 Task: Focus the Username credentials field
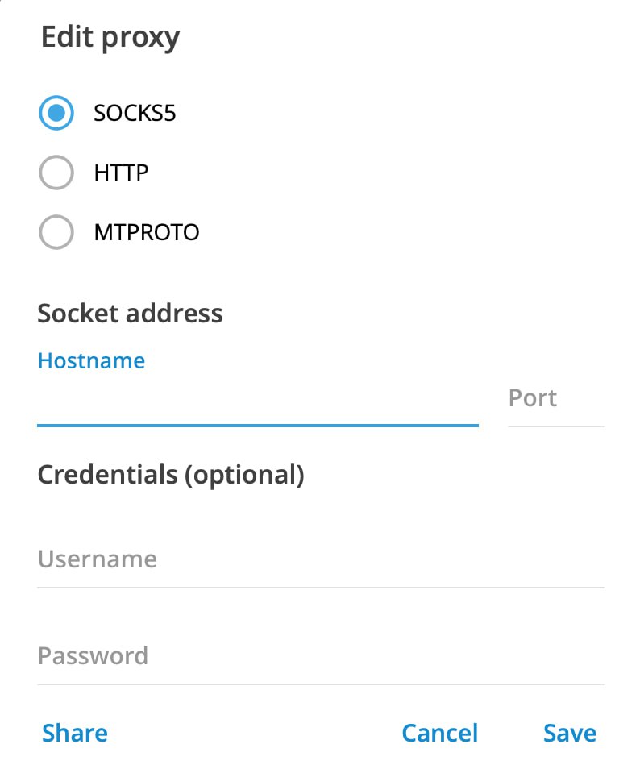[320, 559]
